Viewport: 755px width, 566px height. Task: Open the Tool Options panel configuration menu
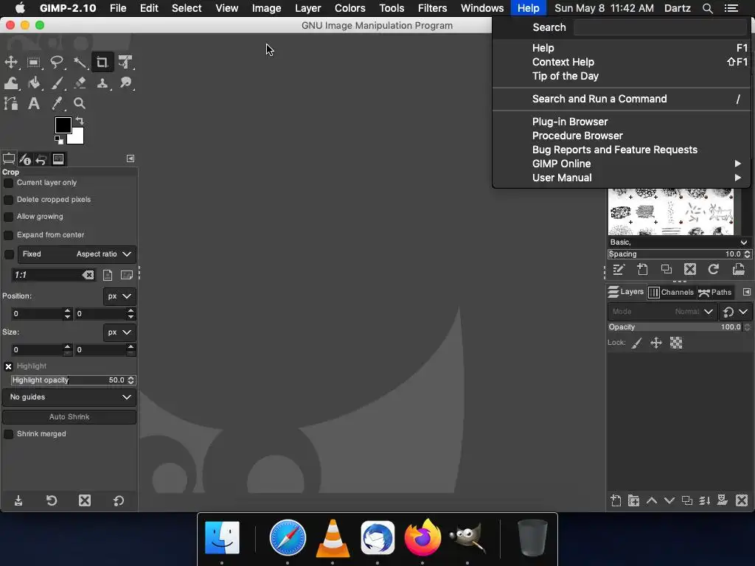131,158
